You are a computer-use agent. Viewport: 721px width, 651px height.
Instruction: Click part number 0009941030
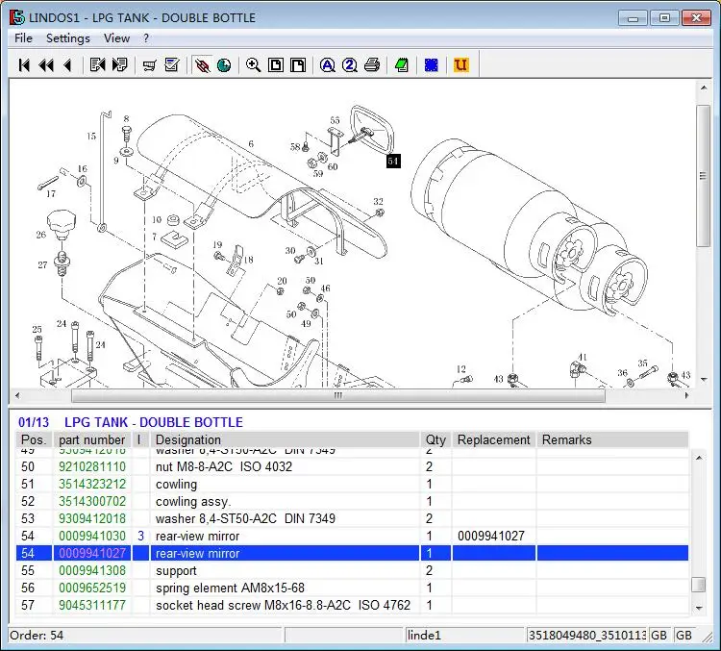(x=92, y=536)
